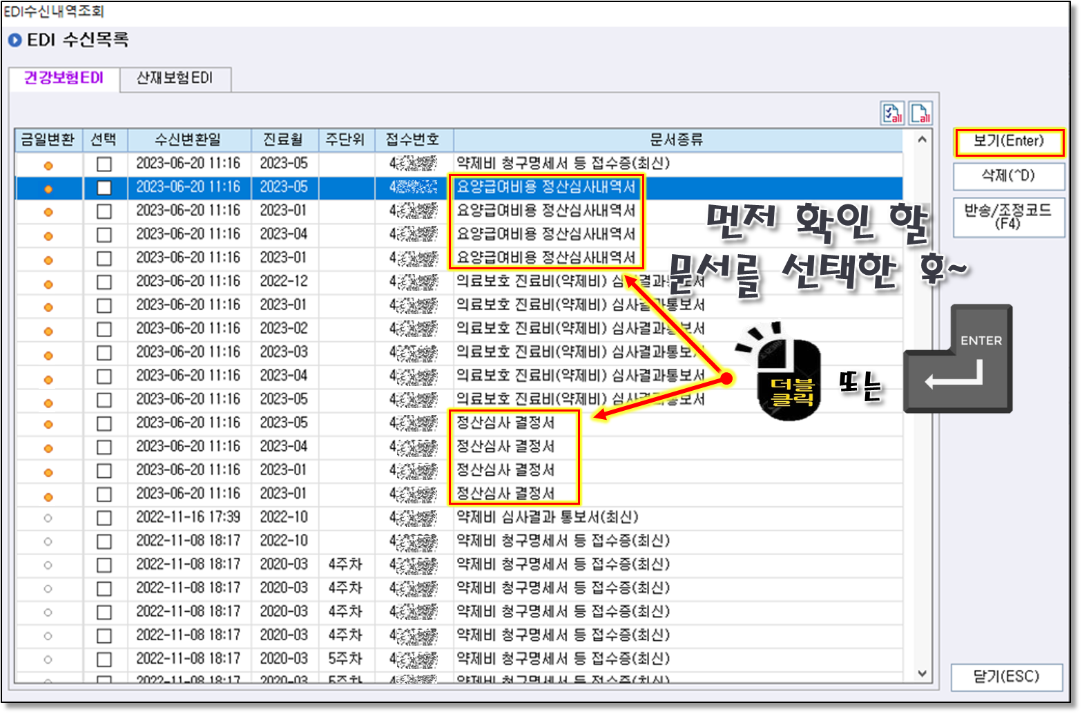1082x714 pixels.
Task: Click the scroll up arrow of the list
Action: 922,140
